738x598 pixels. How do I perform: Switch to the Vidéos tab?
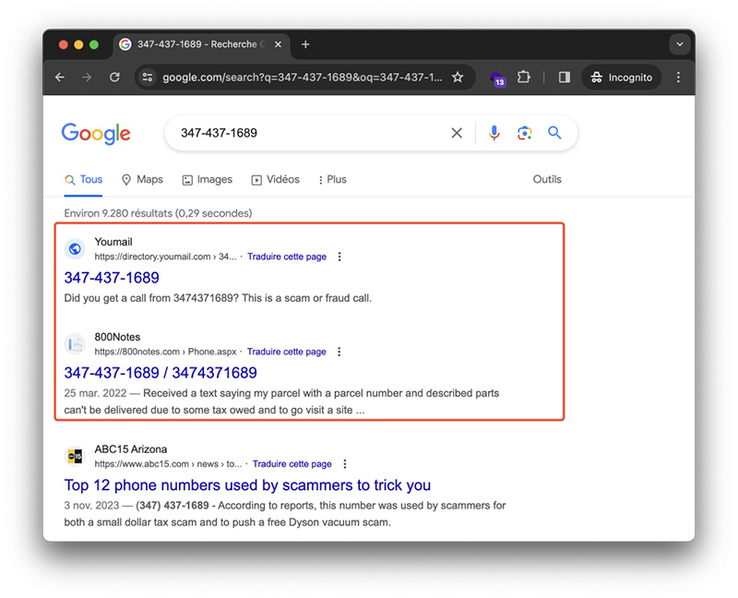click(275, 179)
